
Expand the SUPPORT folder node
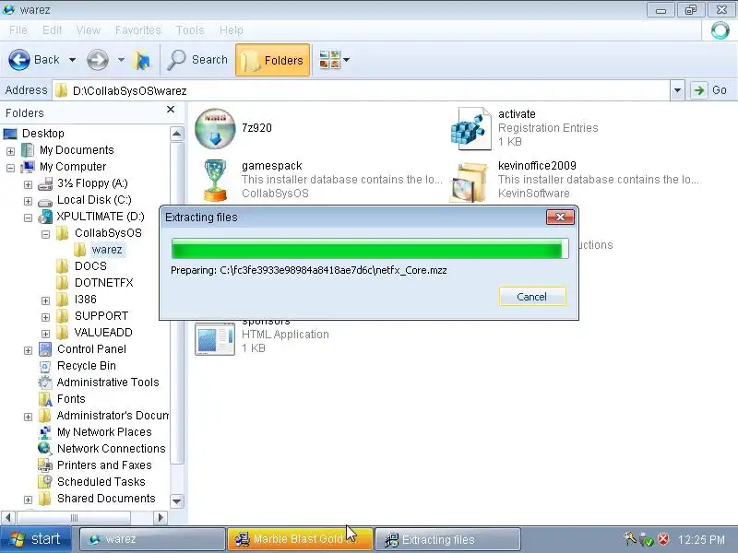(x=45, y=317)
